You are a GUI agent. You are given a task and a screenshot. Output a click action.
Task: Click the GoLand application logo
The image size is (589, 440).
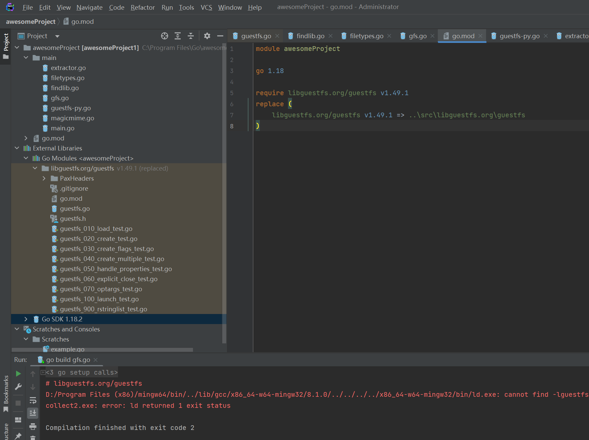tap(10, 7)
